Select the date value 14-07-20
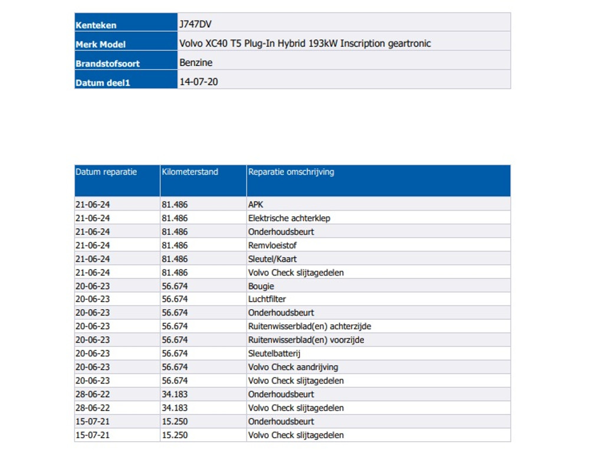604x453 pixels. pos(198,82)
